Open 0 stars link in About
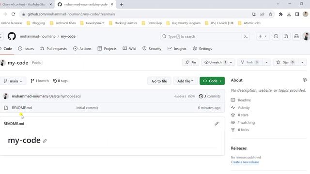 [x=243, y=115]
